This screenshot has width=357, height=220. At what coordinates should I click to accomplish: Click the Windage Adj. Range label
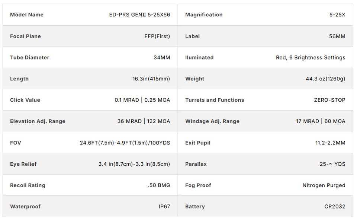point(212,121)
